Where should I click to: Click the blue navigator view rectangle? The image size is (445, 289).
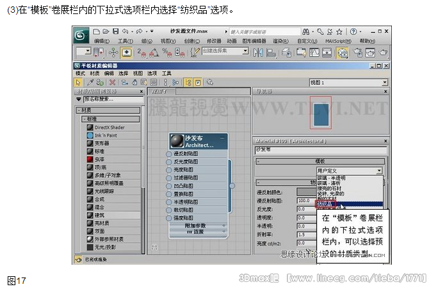click(x=321, y=114)
